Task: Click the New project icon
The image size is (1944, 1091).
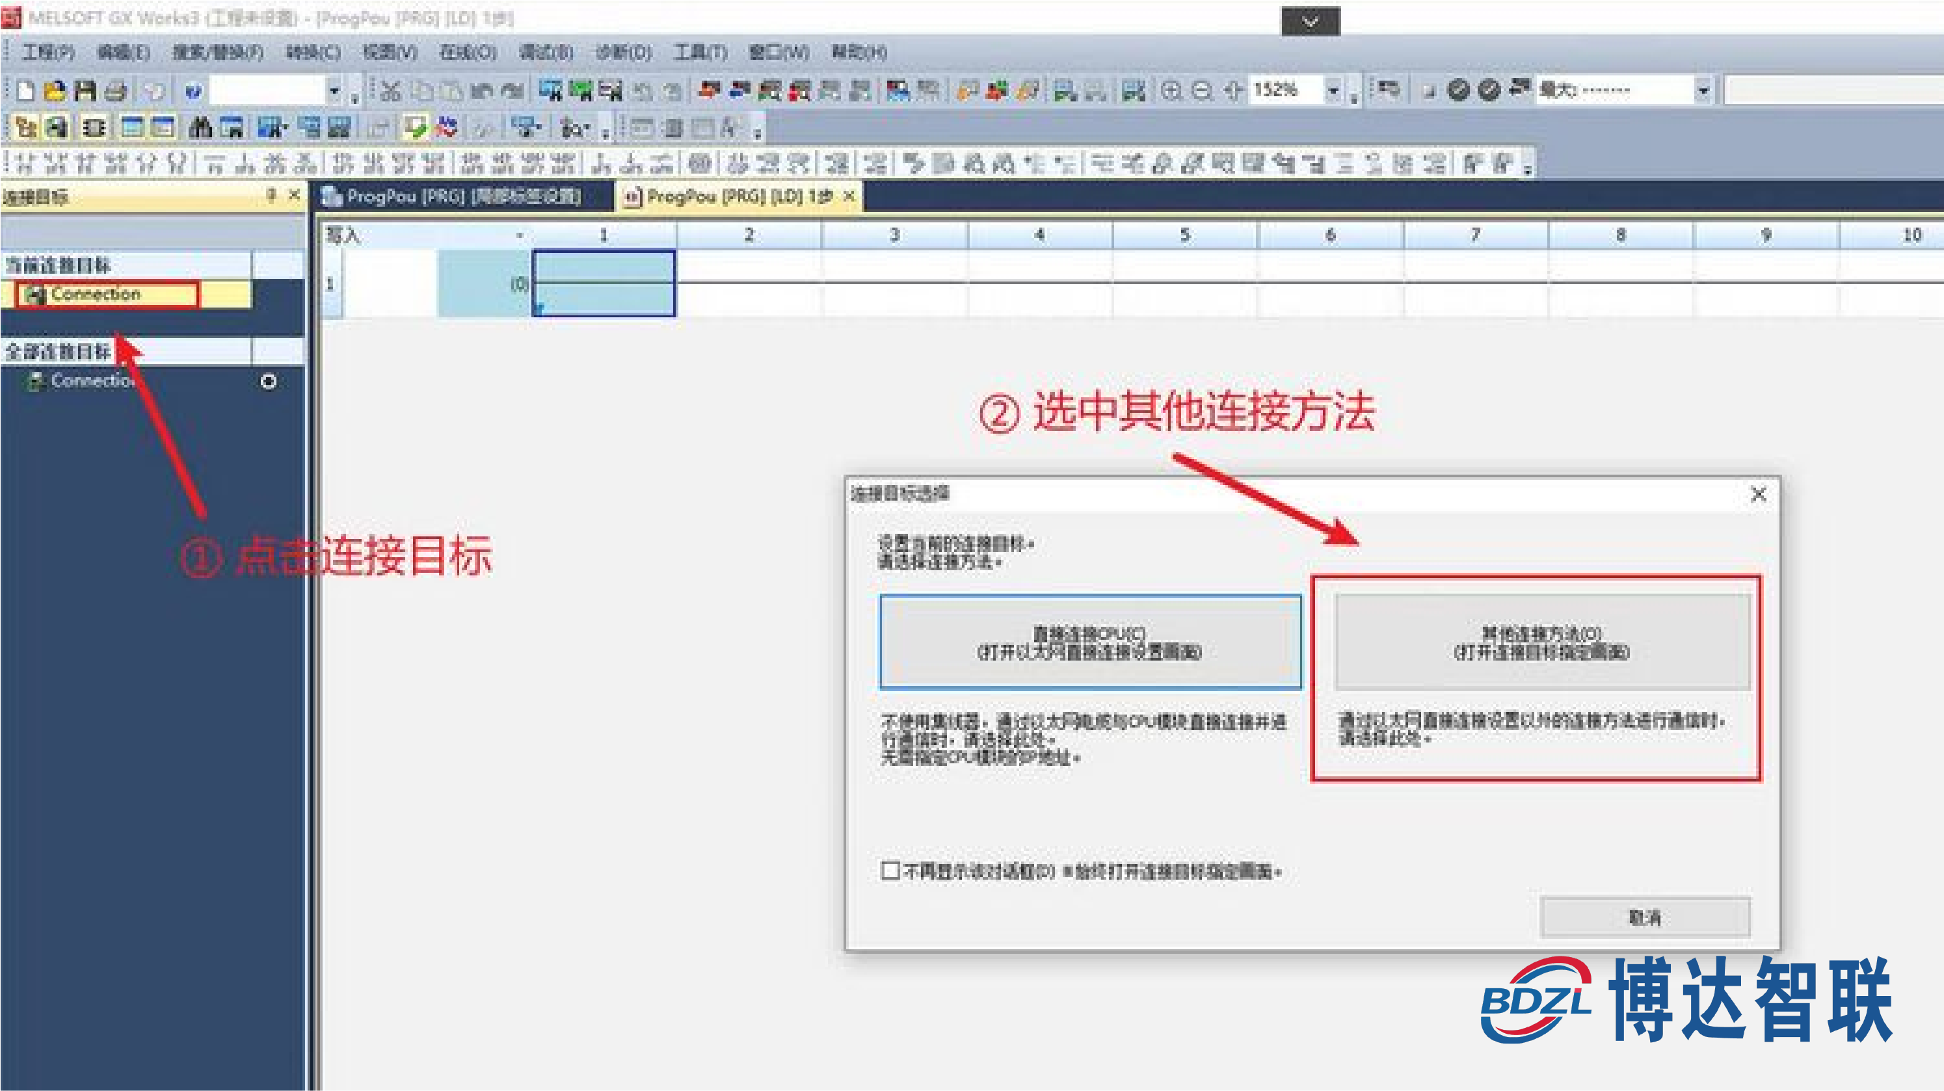Action: click(x=25, y=91)
